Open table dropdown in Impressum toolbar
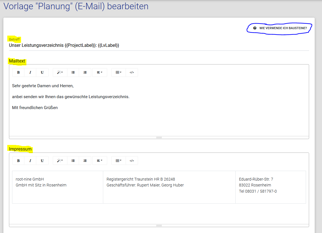Screen dimensions: 322x233 (119, 161)
